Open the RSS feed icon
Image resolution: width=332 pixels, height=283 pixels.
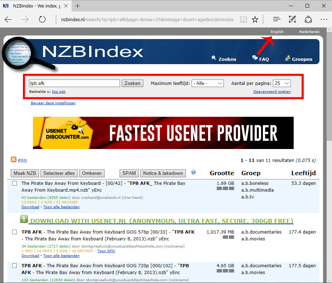pos(14,159)
